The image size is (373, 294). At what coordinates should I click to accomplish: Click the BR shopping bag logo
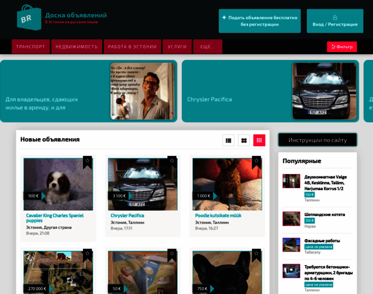[x=29, y=18]
